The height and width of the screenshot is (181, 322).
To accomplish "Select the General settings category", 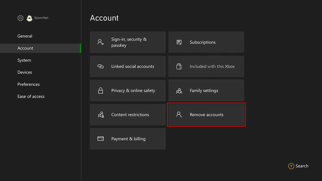I will (25, 36).
